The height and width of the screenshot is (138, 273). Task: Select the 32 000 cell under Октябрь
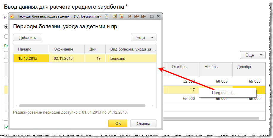coord(183,81)
